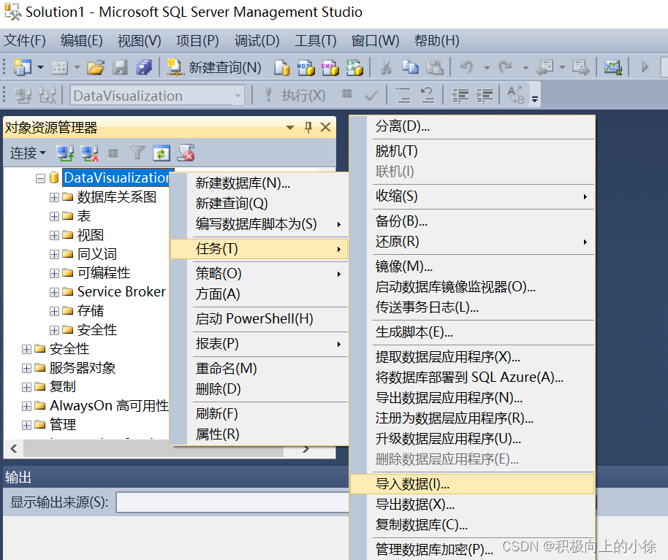Image resolution: width=668 pixels, height=560 pixels.
Task: Open the 编辑(E) menu
Action: pyautogui.click(x=81, y=41)
